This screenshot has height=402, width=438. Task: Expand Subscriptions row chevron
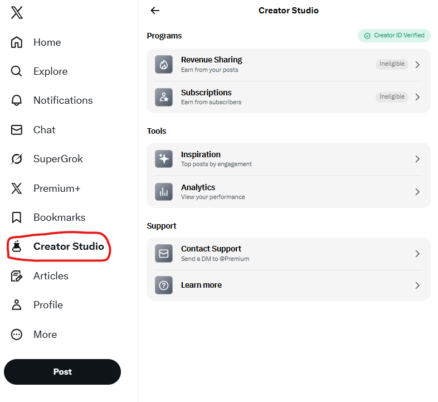coord(417,97)
